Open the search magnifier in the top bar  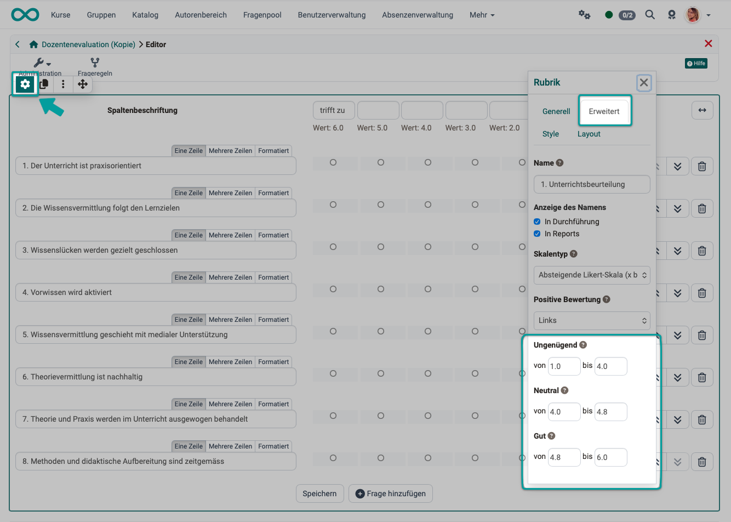coord(650,15)
